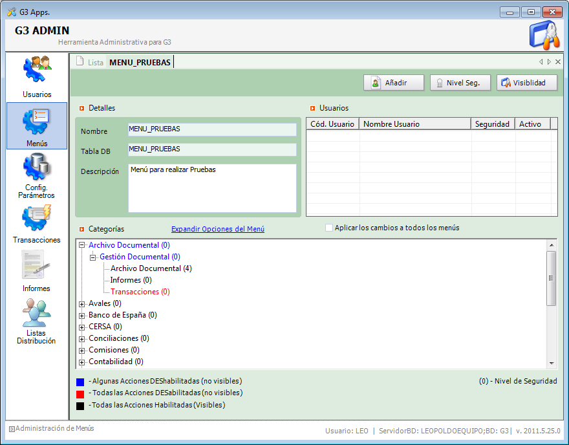The width and height of the screenshot is (569, 445).
Task: Open the Informes document icon
Action: 37,265
